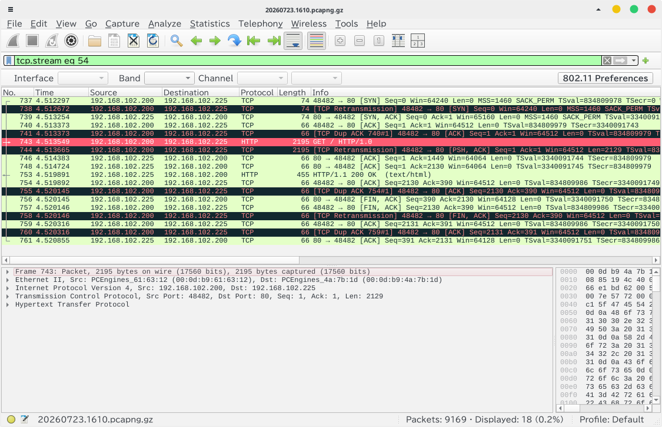Toggle auto-scroll during live capture

(x=293, y=41)
